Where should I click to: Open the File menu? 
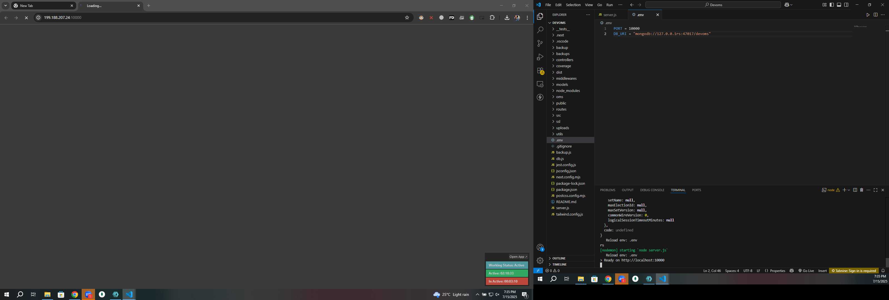tap(548, 5)
